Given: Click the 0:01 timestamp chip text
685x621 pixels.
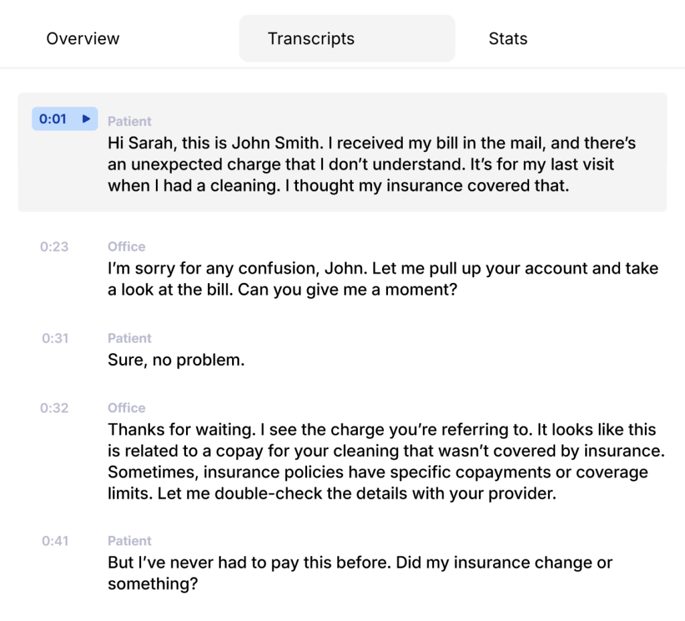Looking at the screenshot, I should pos(54,119).
